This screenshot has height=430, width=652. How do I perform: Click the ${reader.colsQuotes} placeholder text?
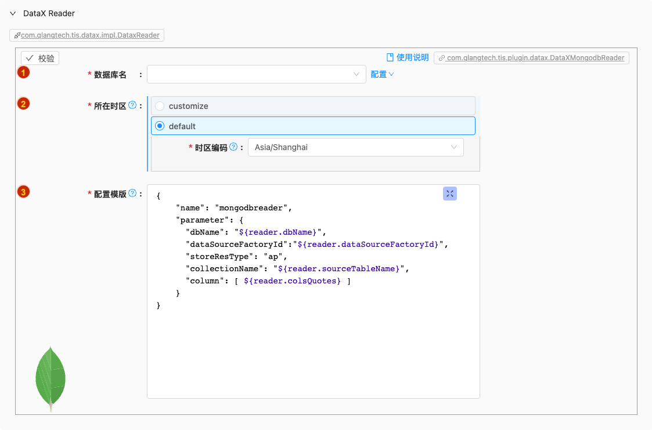[x=292, y=280]
